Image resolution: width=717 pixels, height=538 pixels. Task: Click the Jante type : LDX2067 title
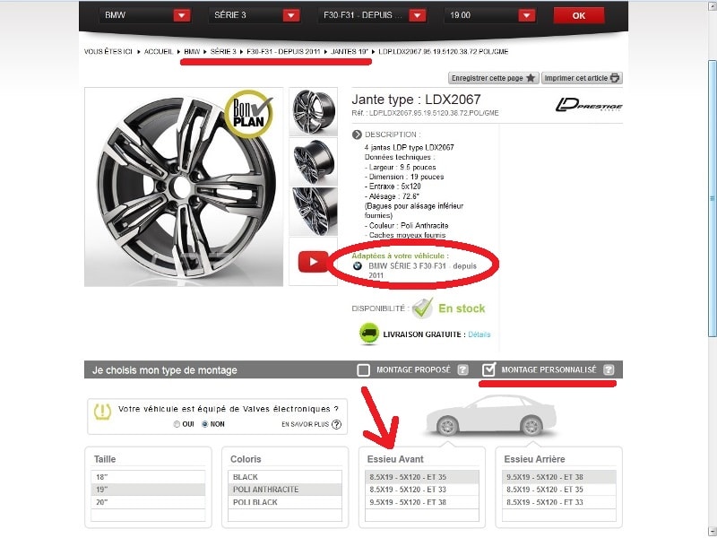pos(416,100)
